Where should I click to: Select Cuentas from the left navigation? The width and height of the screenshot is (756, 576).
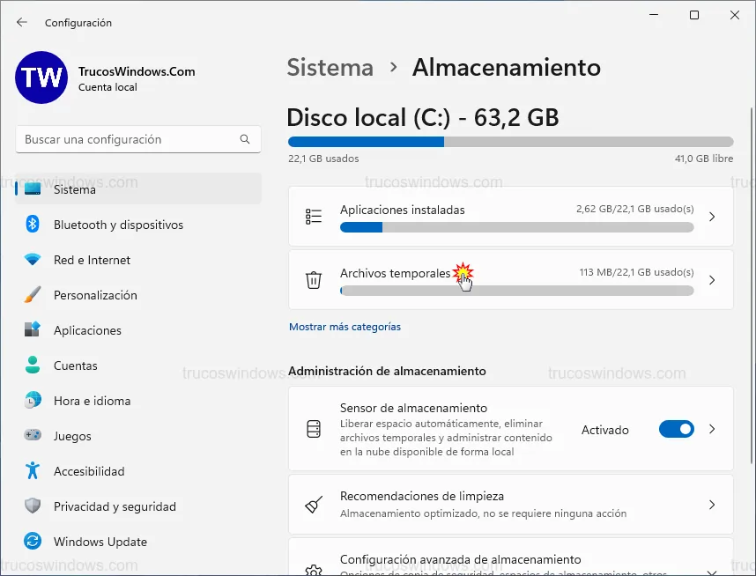[x=75, y=366]
